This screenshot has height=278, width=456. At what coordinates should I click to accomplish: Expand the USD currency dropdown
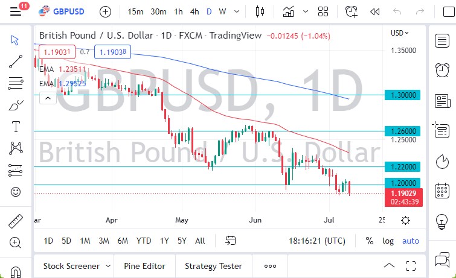pos(400,33)
